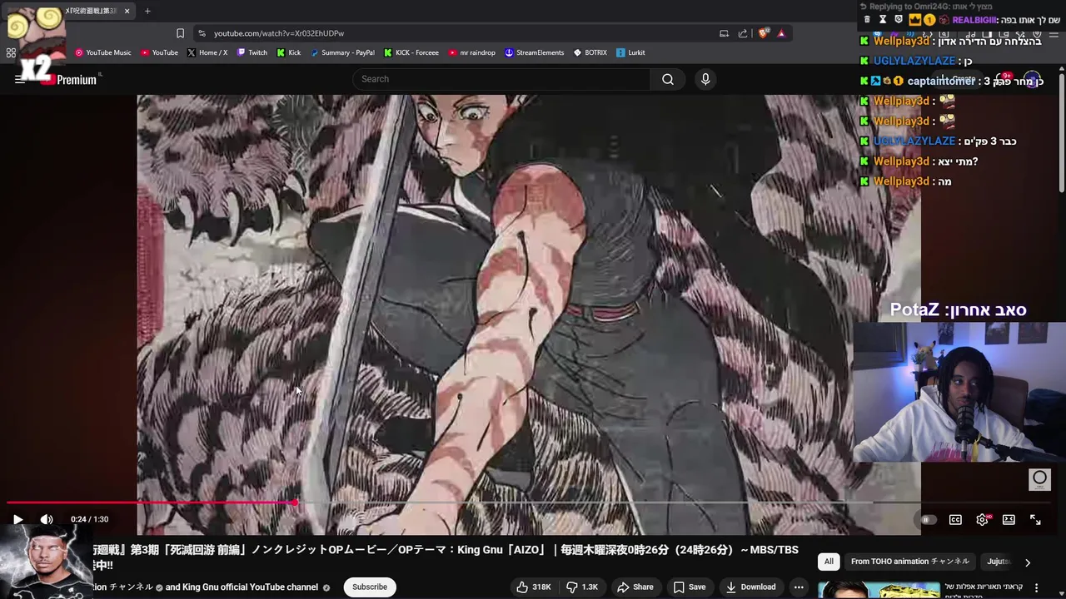Download the video
This screenshot has width=1066, height=599.
tap(750, 587)
